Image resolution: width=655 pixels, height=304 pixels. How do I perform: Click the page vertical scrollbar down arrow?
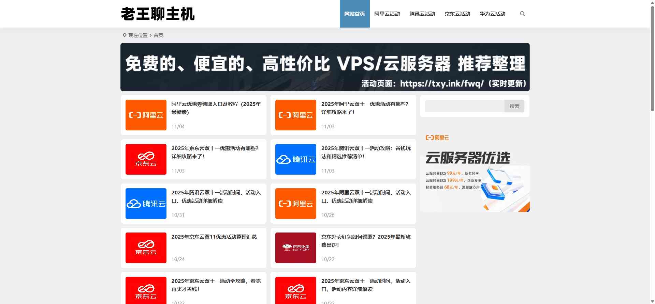coord(652,301)
